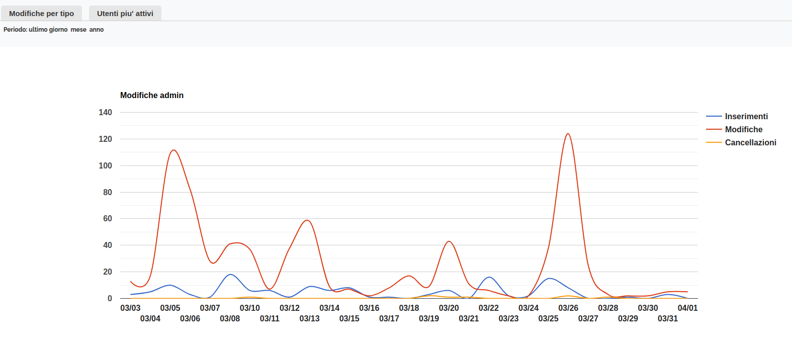This screenshot has height=343, width=792.
Task: Click the red line's highest peak near 03/26
Action: pos(568,134)
